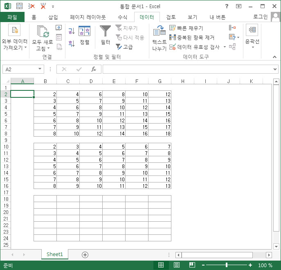Click the Excel application icon in title bar
The width and height of the screenshot is (281, 270).
[8, 6]
